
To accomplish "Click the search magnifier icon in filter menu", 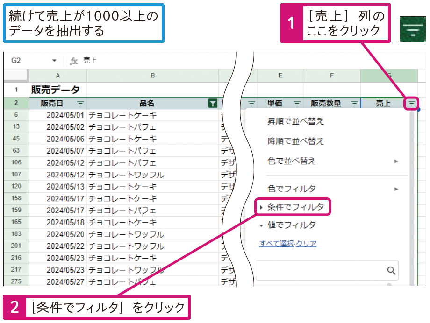I will coord(391,270).
